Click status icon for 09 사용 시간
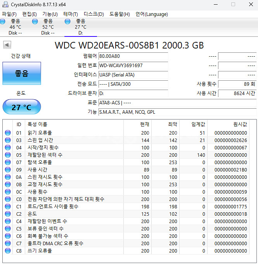The height and width of the screenshot is (265, 258). pos(8,170)
